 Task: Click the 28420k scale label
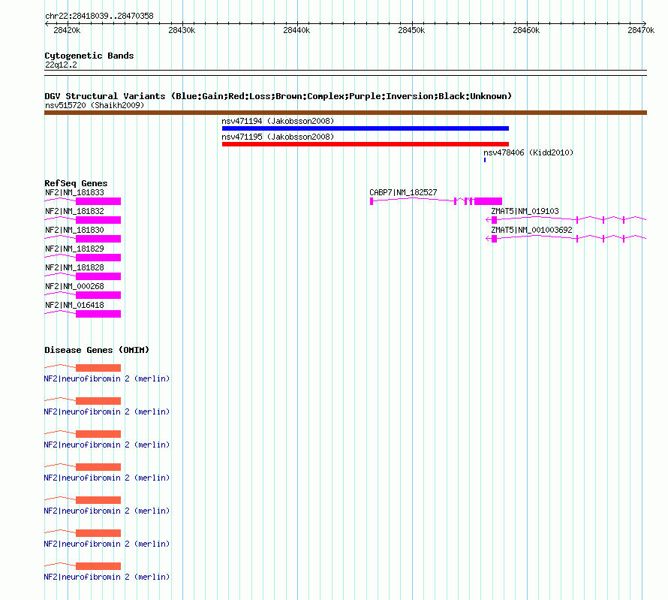(67, 30)
